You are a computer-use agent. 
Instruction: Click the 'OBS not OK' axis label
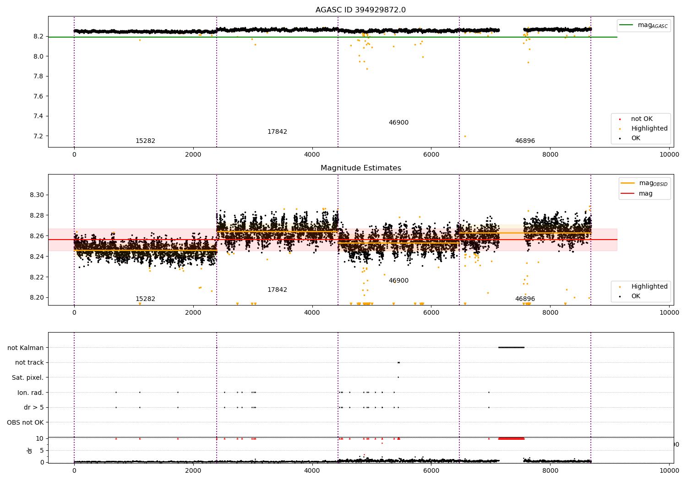(26, 423)
